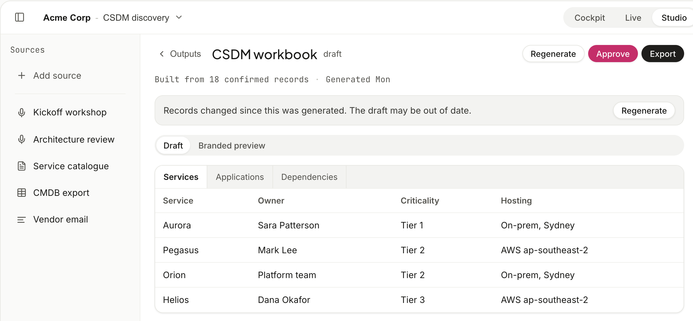Click the CSDM workbook title
Viewport: 693px width, 321px height.
[x=264, y=54]
